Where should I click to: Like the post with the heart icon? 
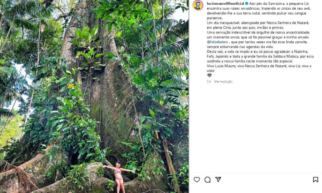tap(197, 180)
